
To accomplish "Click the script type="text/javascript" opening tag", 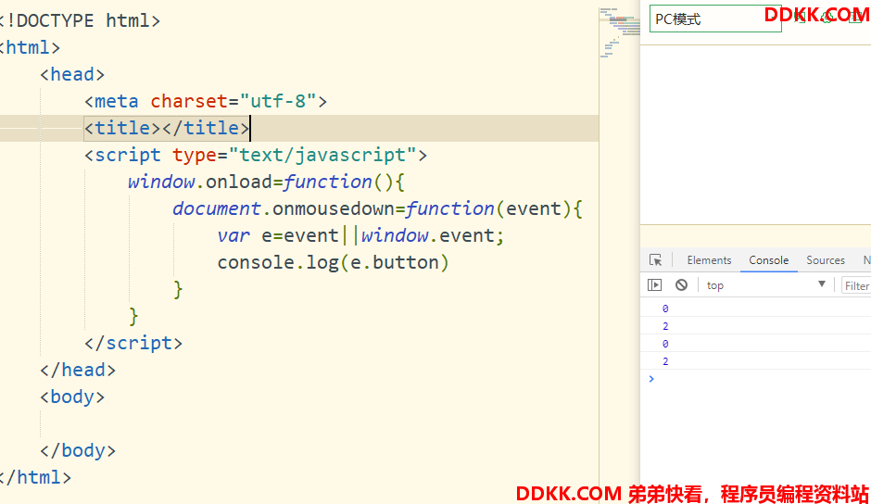I will point(256,155).
